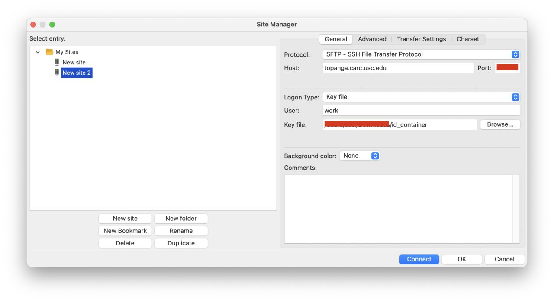
Task: Click the Connect button
Action: click(x=419, y=259)
